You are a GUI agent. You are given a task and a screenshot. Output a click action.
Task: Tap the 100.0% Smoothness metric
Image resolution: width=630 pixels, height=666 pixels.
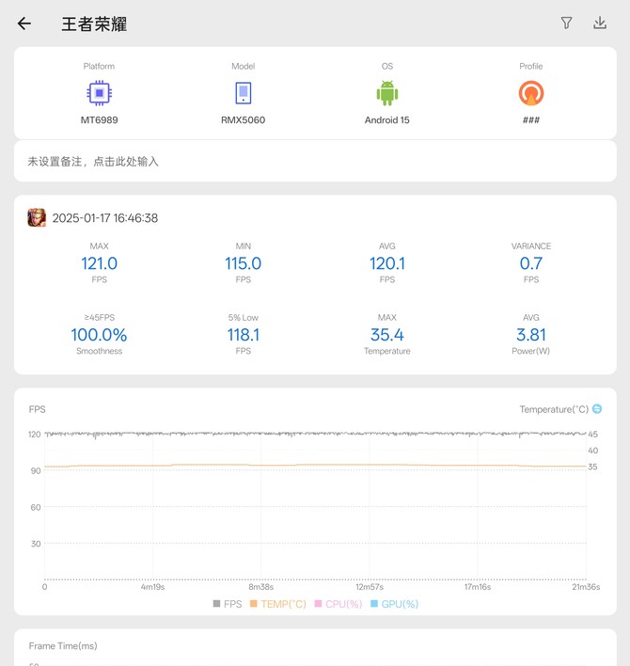tap(99, 335)
